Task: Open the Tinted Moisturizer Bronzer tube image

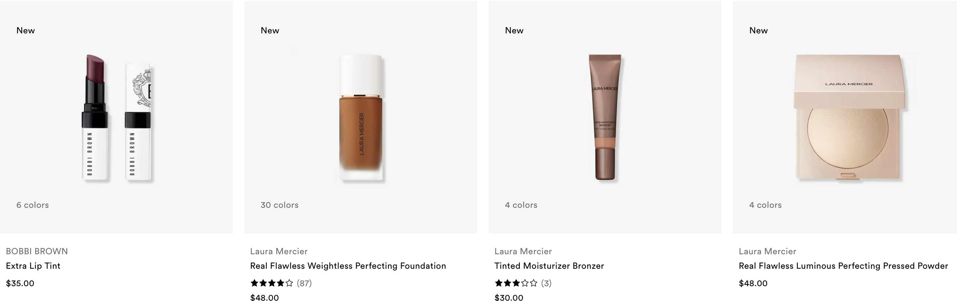Action: coord(605,117)
